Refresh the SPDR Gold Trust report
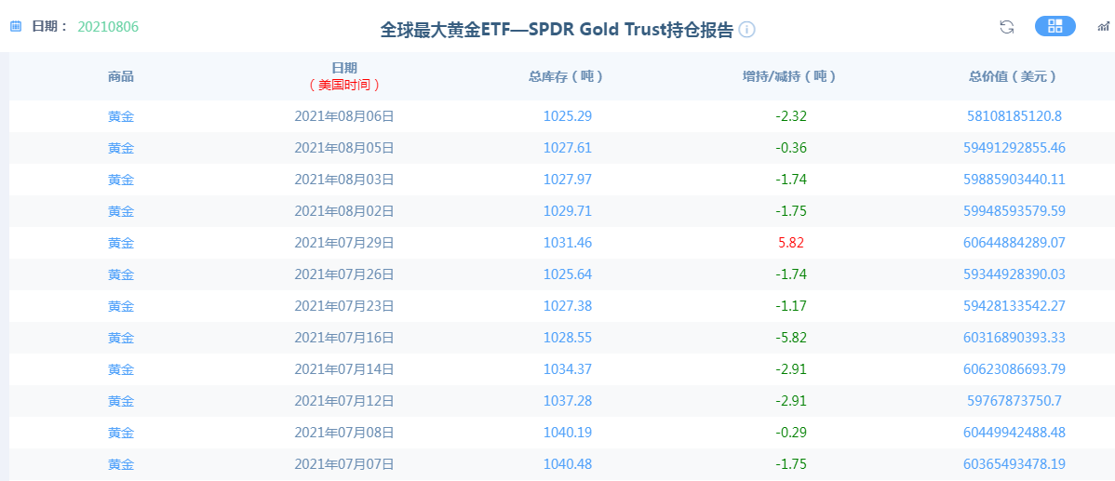This screenshot has width=1115, height=481. [1006, 27]
